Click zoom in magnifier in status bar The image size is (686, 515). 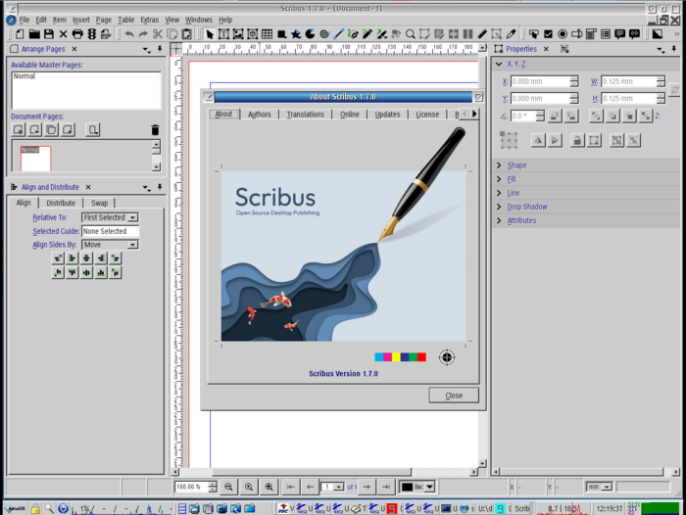269,487
